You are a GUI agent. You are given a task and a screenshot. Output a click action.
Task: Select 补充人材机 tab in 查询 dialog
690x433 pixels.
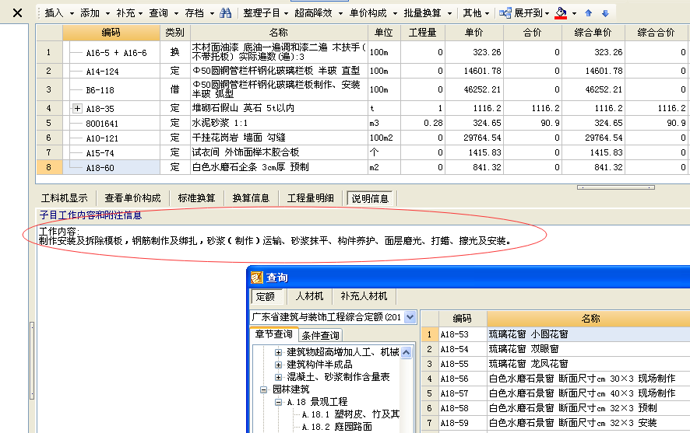tap(364, 296)
